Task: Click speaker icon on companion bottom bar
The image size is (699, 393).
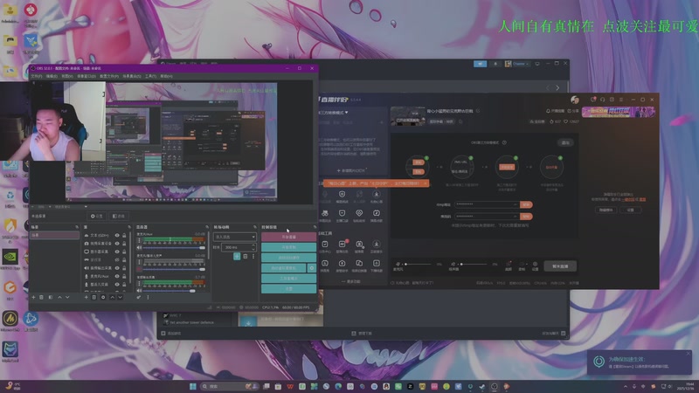Action: (453, 264)
